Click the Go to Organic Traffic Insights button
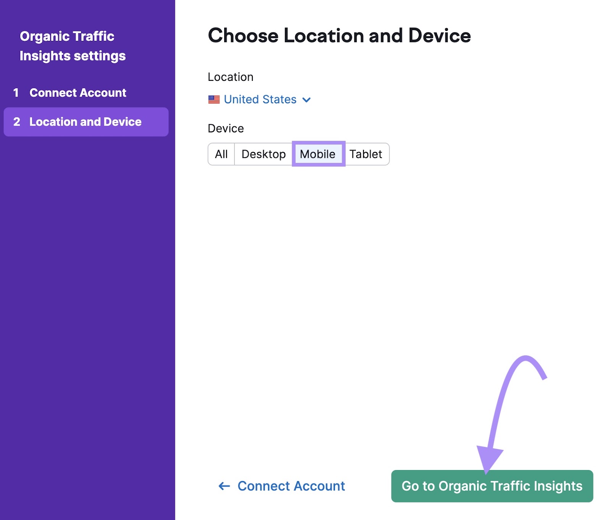The height and width of the screenshot is (520, 611). tap(492, 486)
